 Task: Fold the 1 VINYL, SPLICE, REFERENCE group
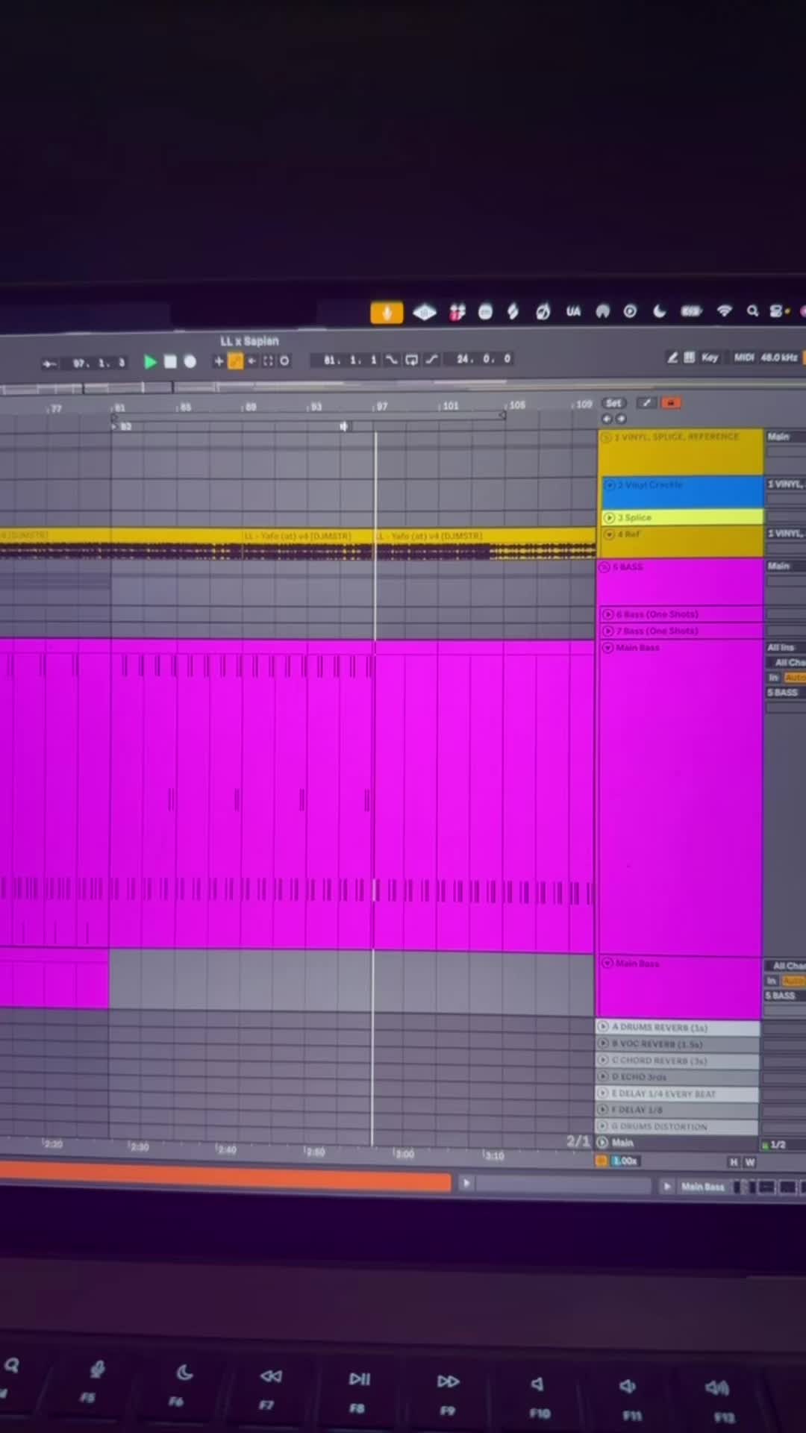click(x=607, y=437)
